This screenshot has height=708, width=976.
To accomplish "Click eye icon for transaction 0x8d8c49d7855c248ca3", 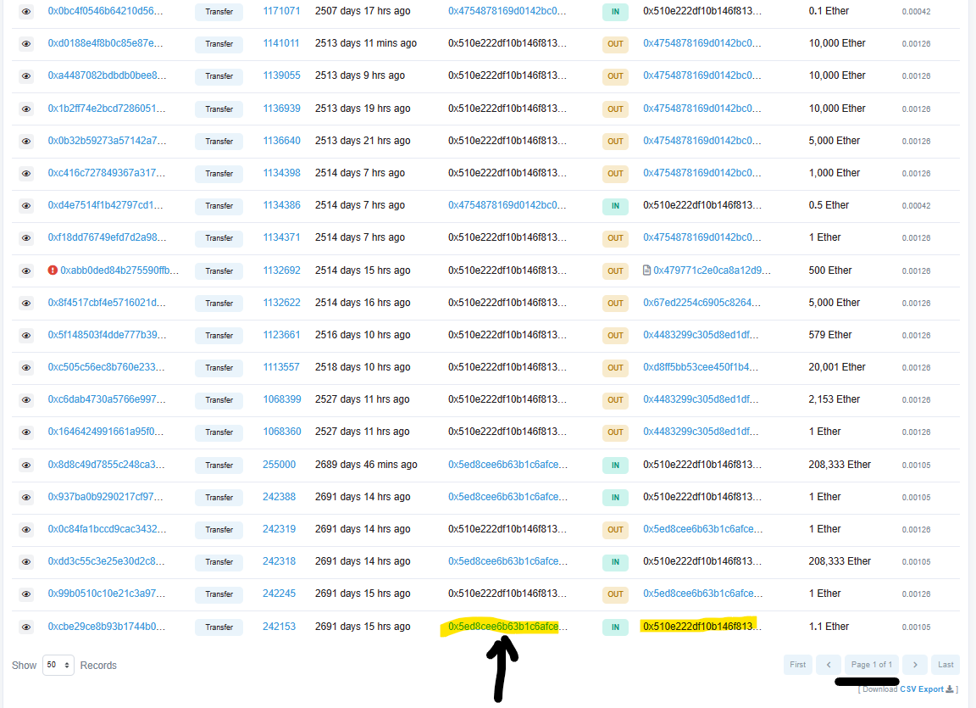I will point(26,465).
